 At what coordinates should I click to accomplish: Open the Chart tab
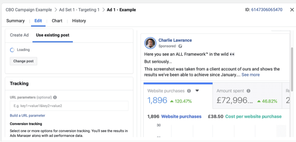57,21
